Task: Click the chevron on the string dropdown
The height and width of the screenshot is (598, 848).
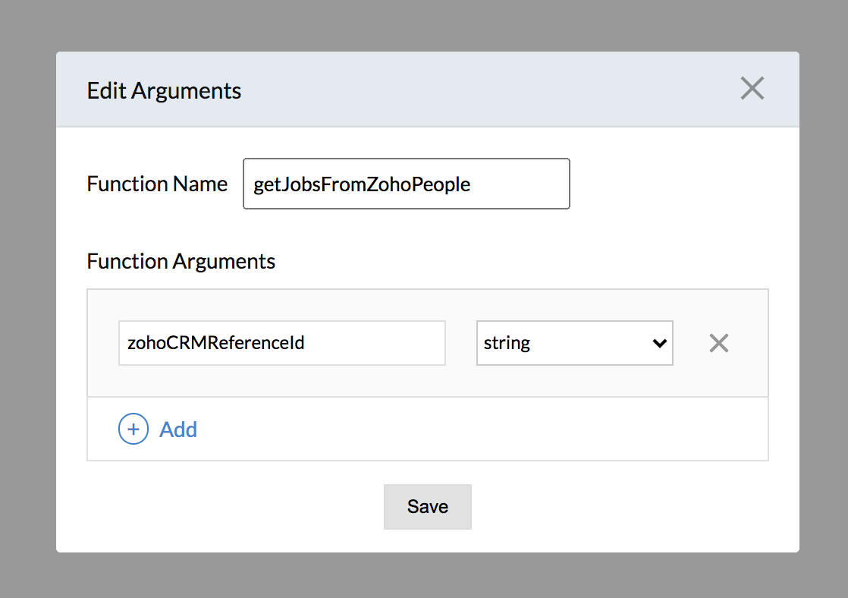Action: coord(658,343)
